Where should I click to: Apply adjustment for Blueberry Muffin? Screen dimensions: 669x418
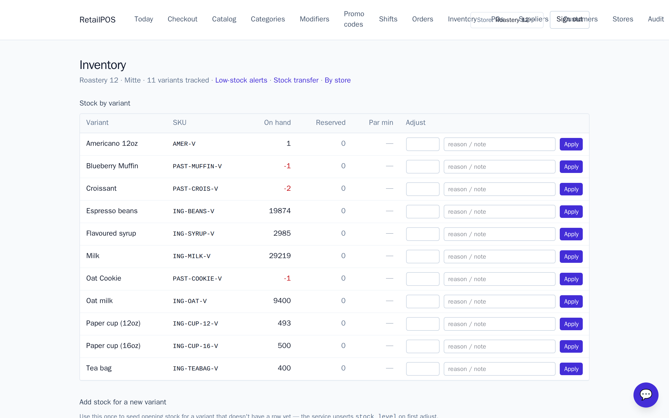click(571, 167)
